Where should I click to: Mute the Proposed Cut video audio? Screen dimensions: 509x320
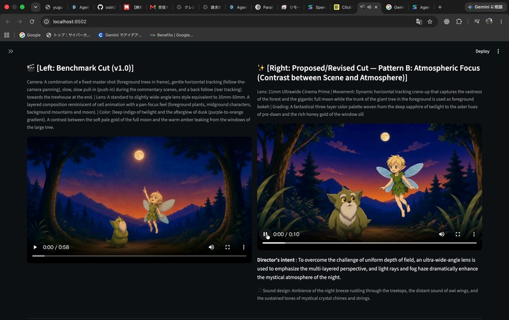(x=441, y=234)
